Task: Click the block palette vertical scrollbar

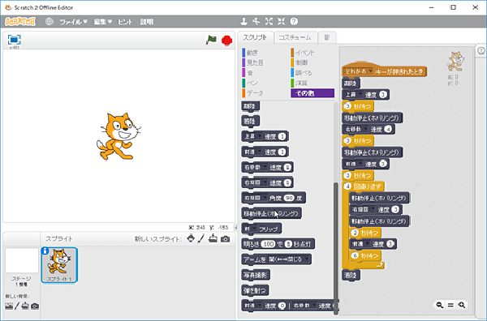Action: (336, 248)
